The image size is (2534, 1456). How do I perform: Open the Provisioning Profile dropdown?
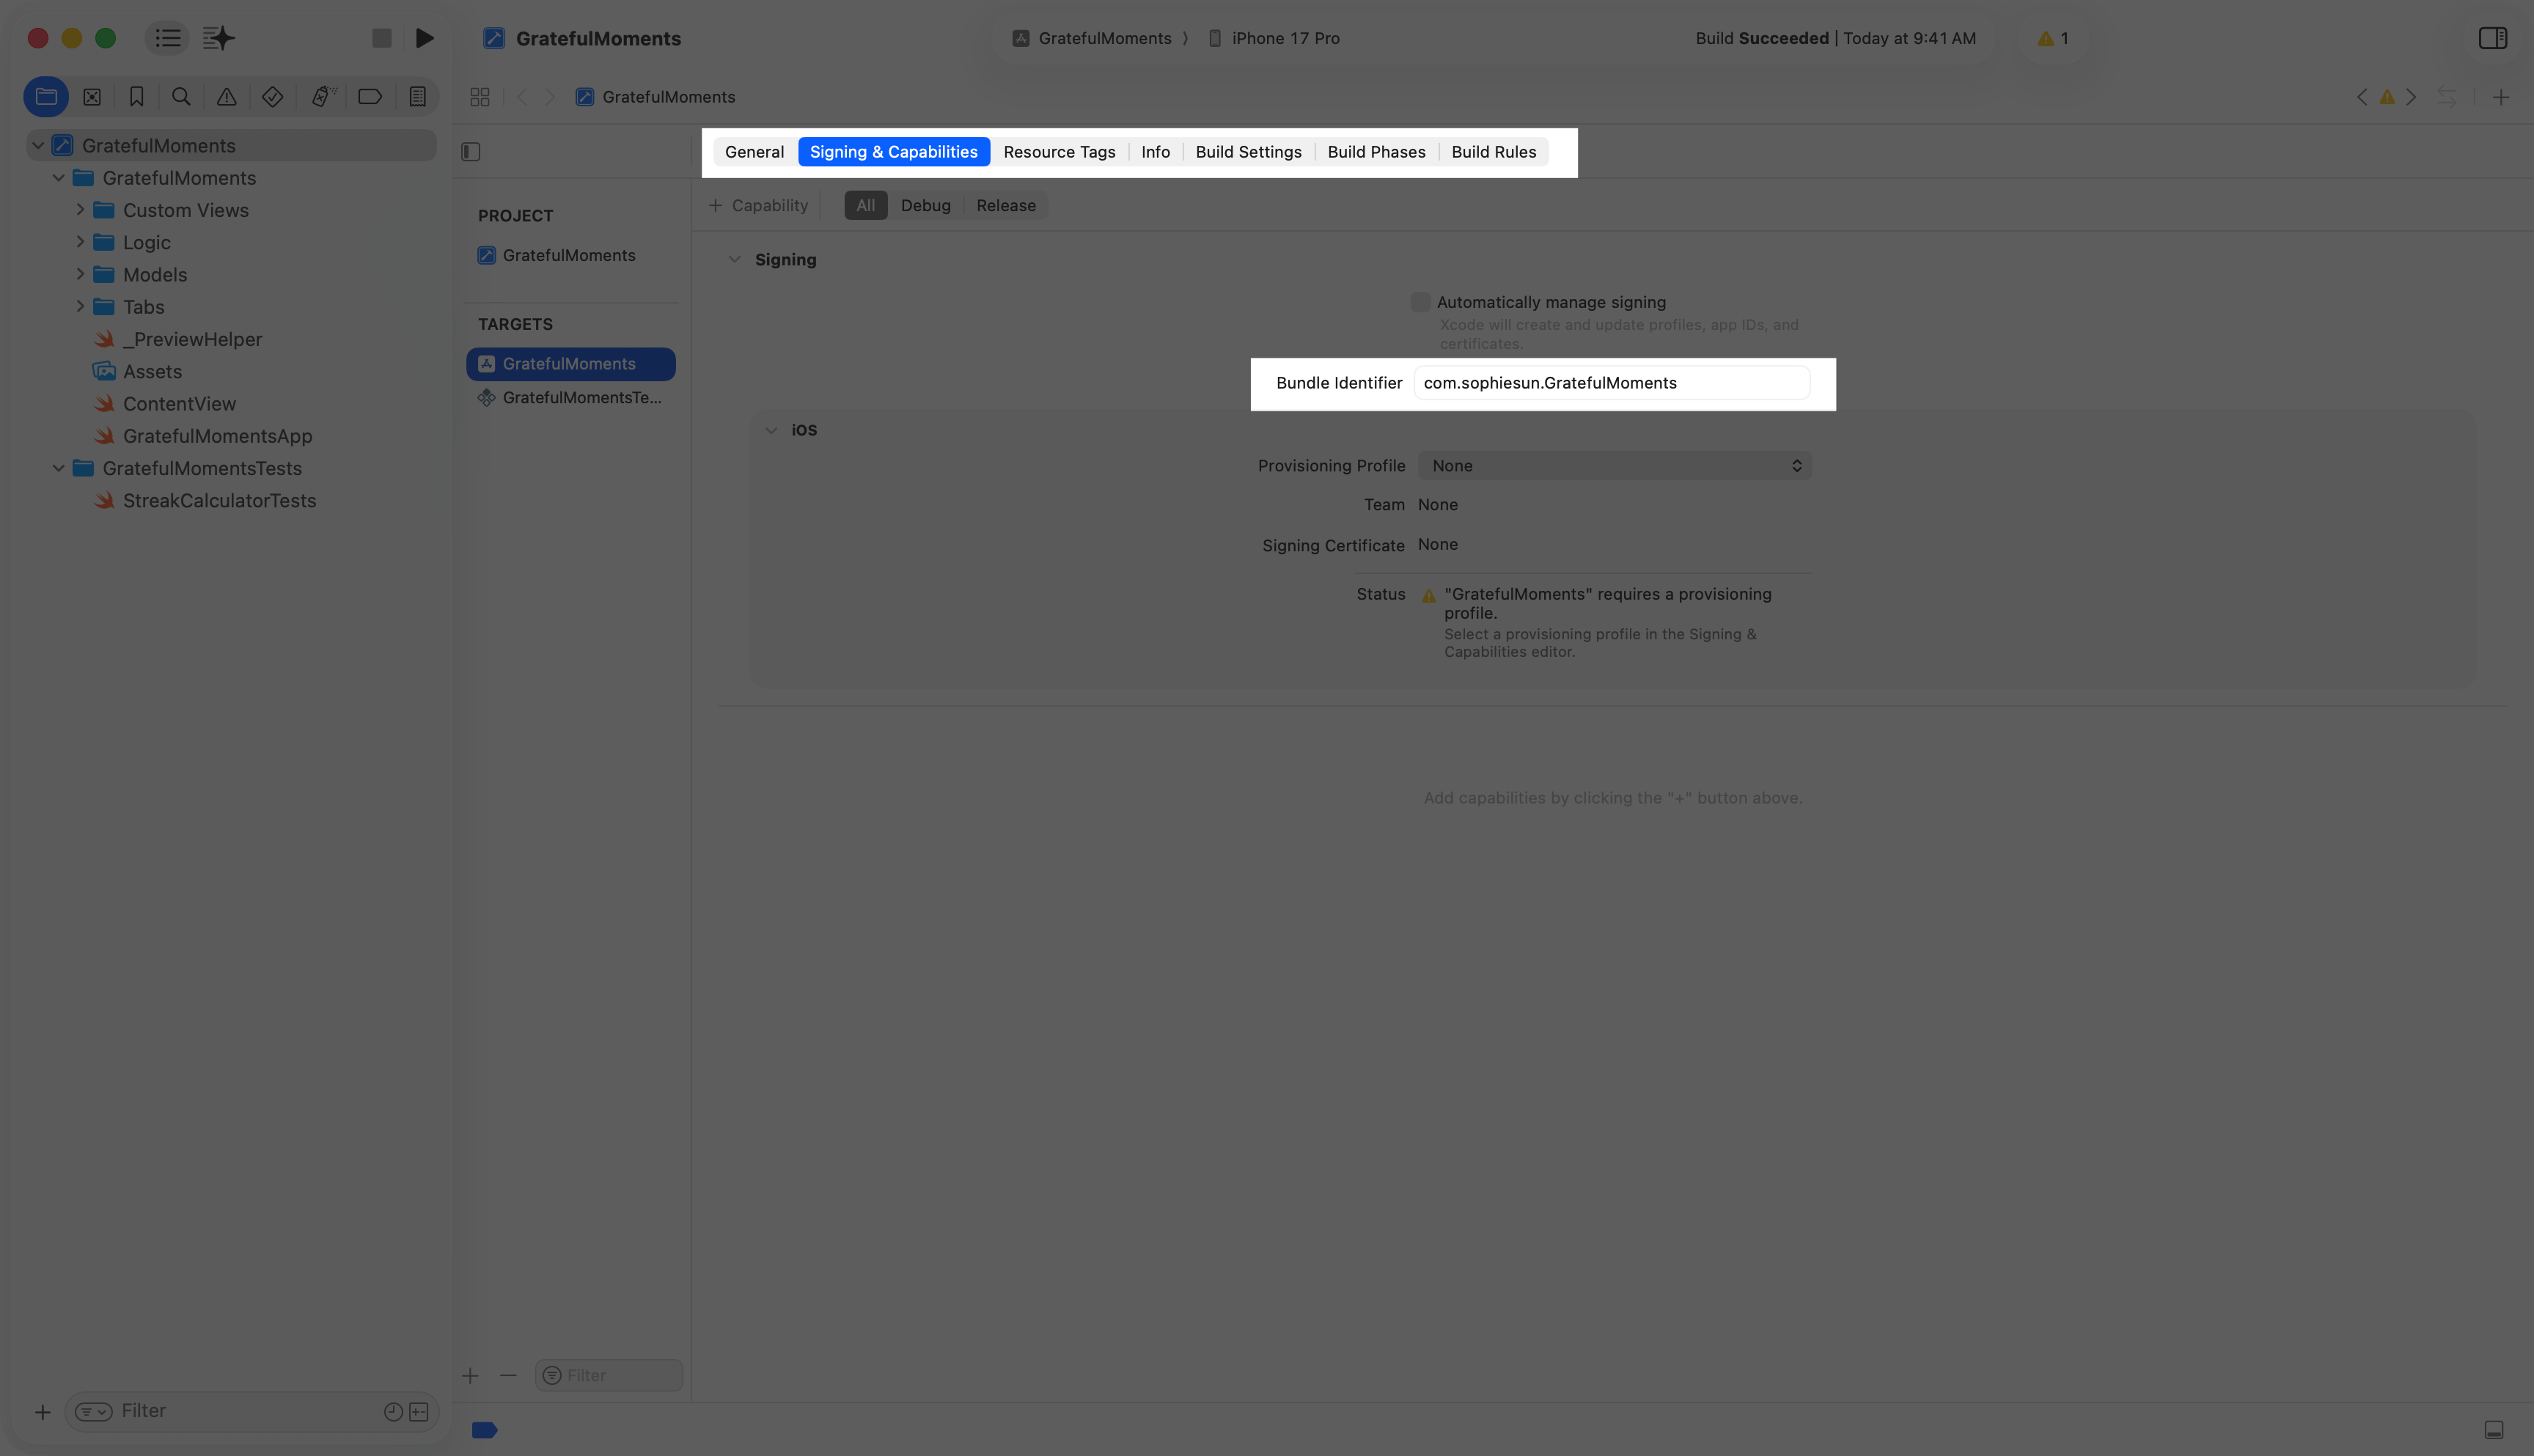pos(1614,466)
